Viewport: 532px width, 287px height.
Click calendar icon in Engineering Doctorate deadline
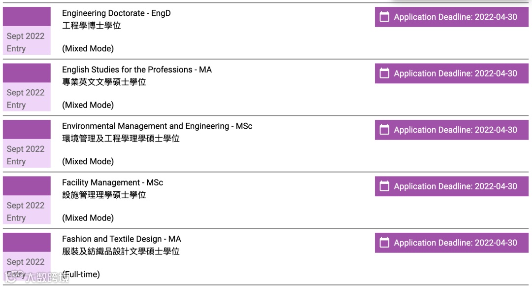pos(385,17)
